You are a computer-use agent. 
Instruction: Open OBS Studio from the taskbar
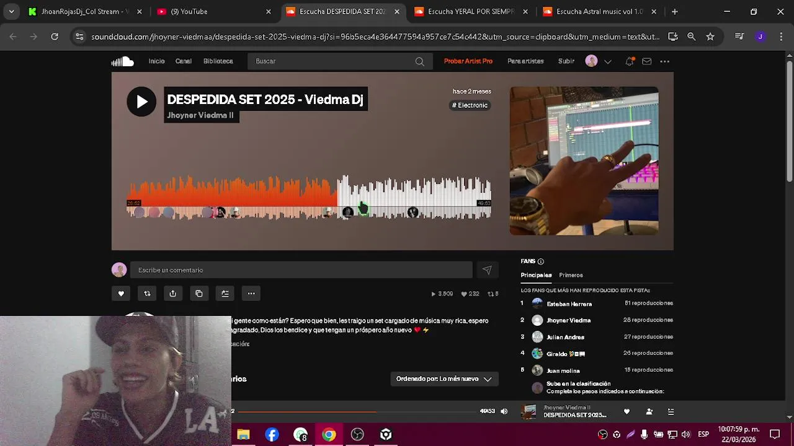click(x=357, y=435)
